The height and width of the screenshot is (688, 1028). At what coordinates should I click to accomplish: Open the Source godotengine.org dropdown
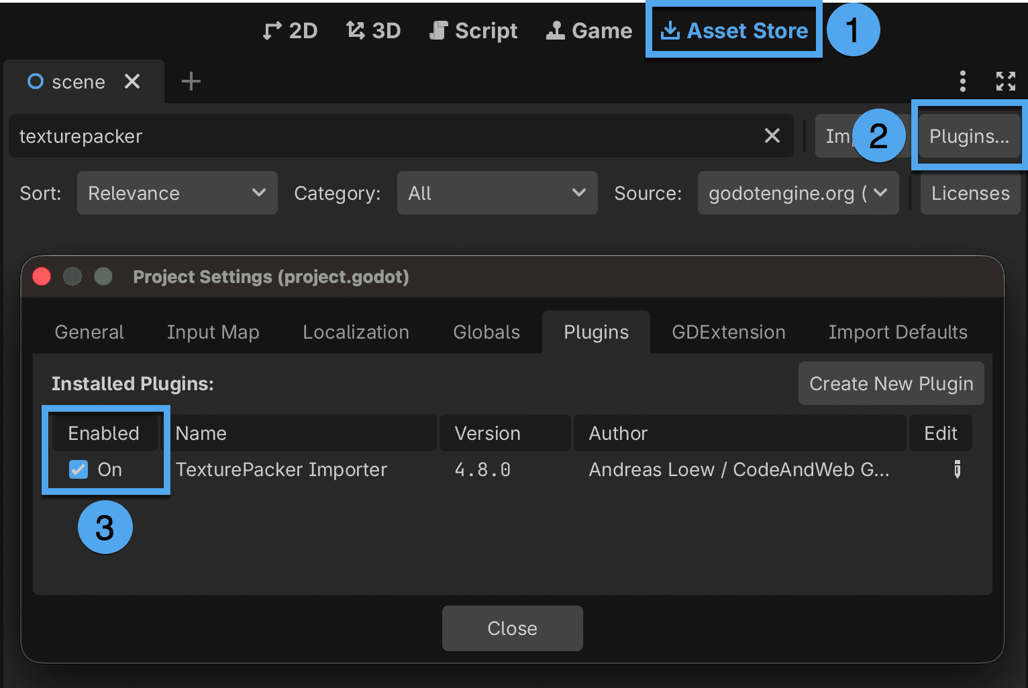tap(798, 193)
